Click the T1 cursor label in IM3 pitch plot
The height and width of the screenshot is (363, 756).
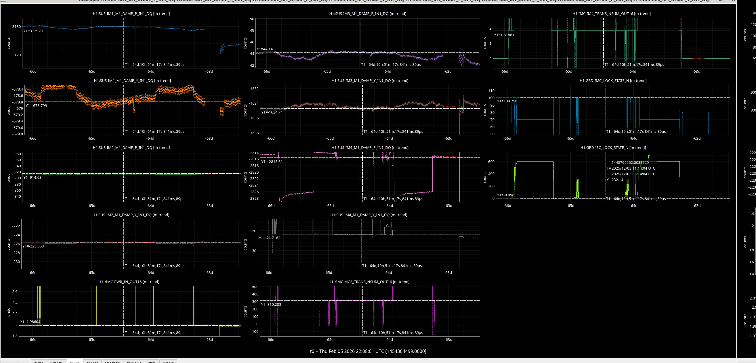pyautogui.click(x=391, y=64)
